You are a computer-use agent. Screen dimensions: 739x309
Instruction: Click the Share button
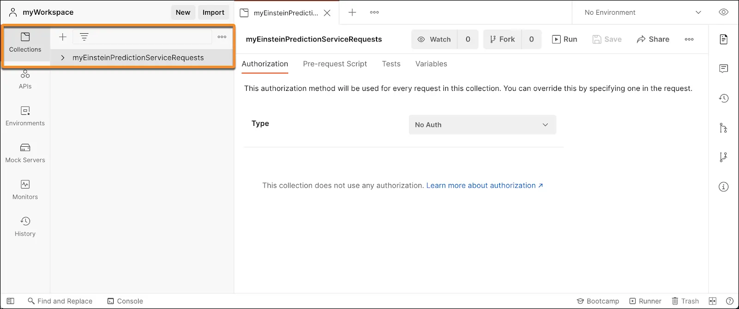coord(653,39)
